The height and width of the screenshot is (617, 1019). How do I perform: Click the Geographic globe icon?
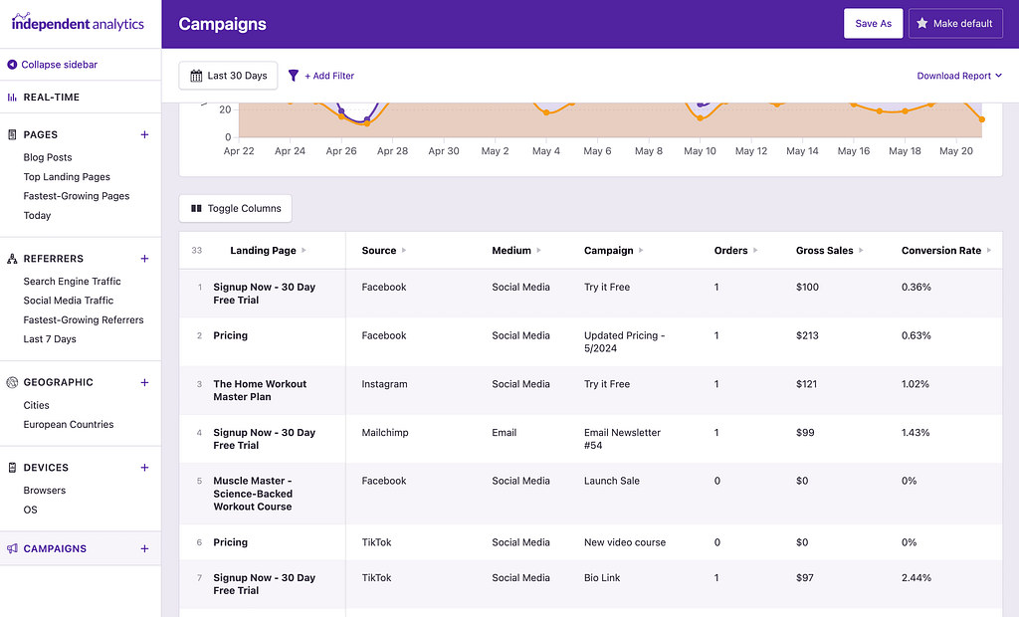10,381
